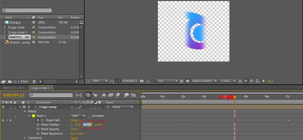
Task: Toggle mask and shape path visibility
Action: click(118, 81)
